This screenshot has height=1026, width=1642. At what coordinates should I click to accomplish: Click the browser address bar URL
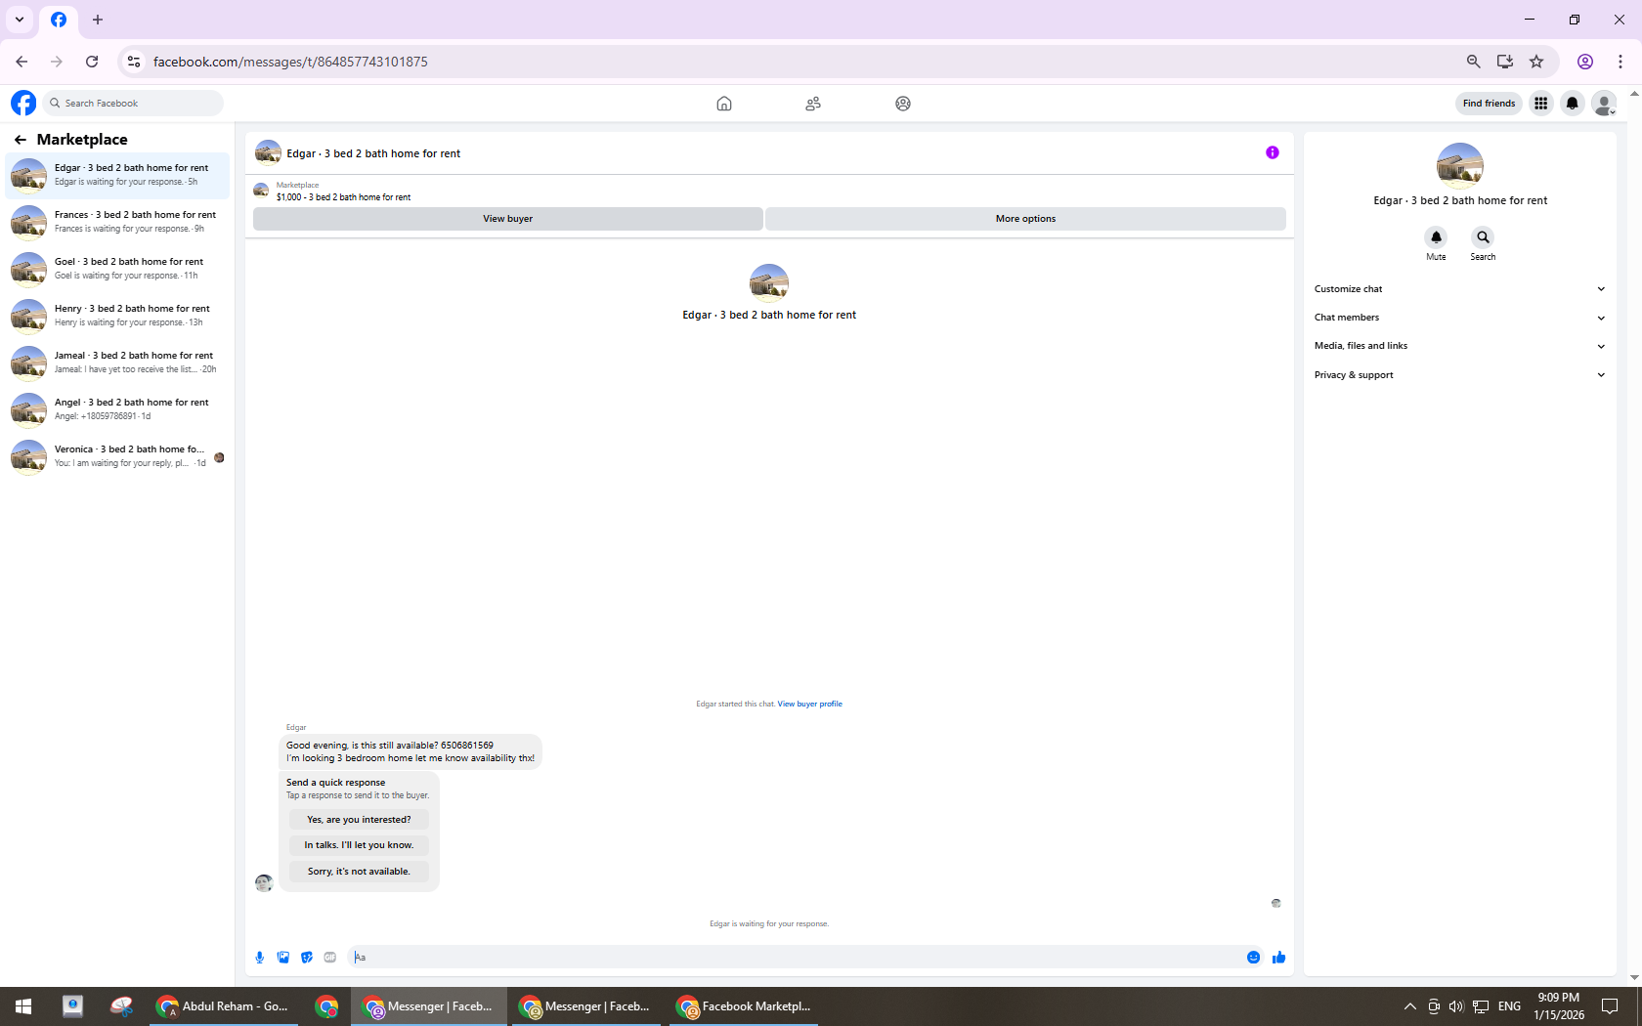[290, 62]
